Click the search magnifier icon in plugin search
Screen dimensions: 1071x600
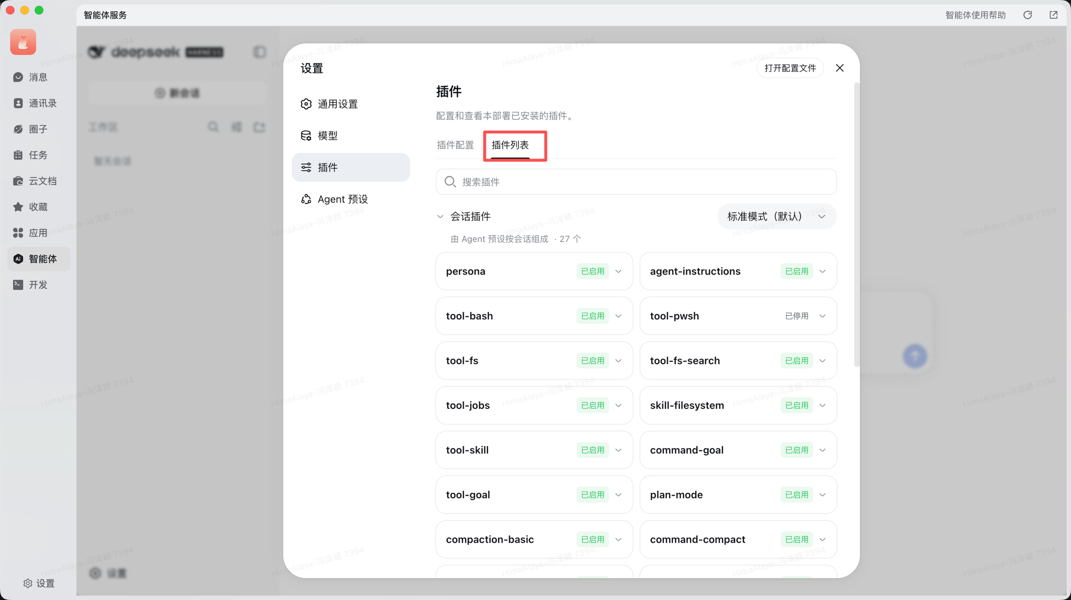(x=450, y=182)
